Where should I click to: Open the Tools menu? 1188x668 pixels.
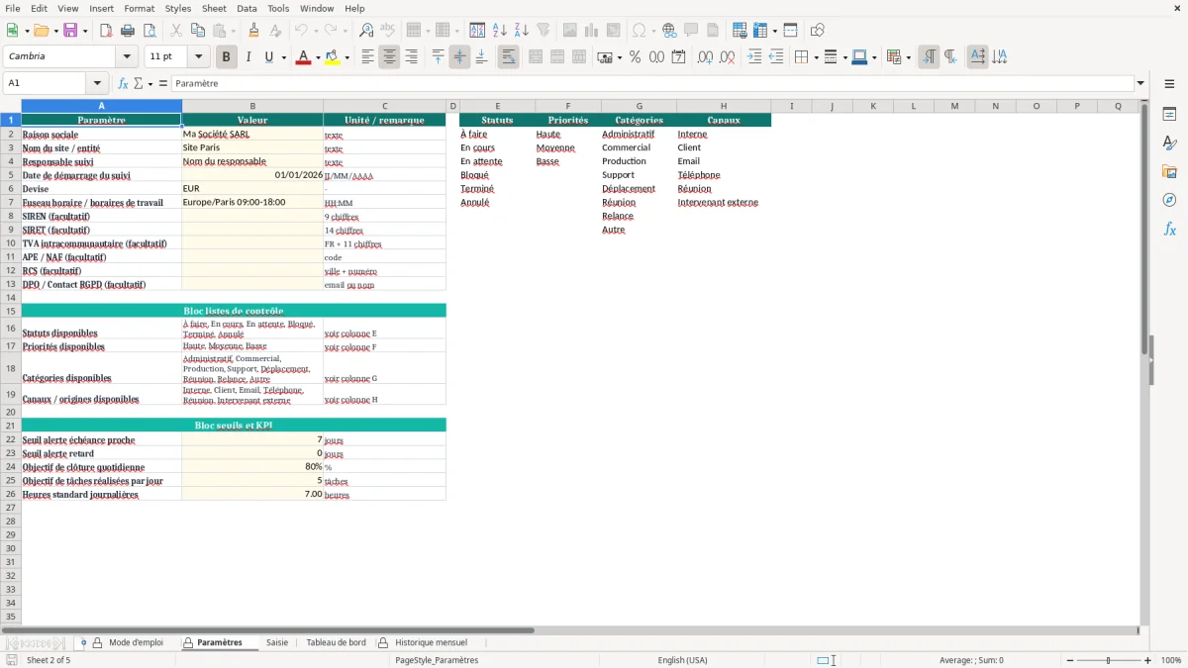(278, 8)
